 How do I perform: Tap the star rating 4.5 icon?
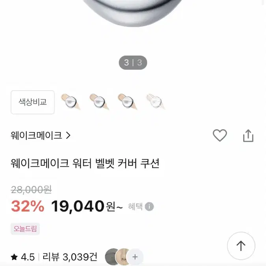coord(14,257)
